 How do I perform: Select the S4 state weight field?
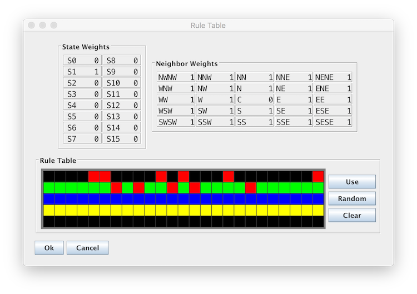[x=82, y=105]
